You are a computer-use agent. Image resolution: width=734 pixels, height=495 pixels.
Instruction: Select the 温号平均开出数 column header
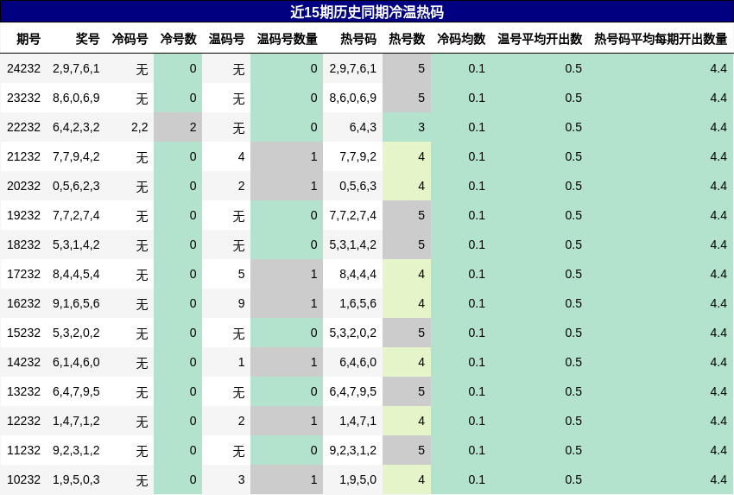[x=540, y=39]
